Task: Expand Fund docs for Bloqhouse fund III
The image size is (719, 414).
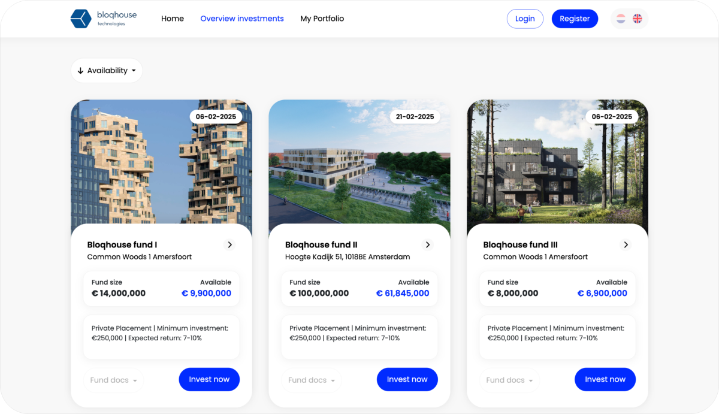Action: click(x=510, y=380)
